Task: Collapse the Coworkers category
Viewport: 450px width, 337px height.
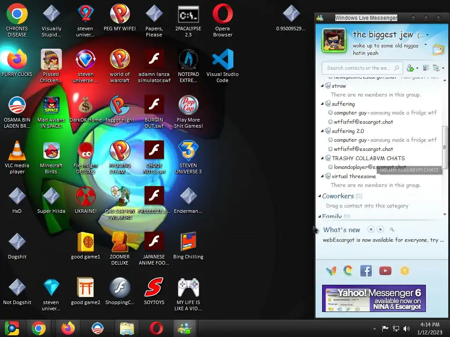Action: point(320,196)
